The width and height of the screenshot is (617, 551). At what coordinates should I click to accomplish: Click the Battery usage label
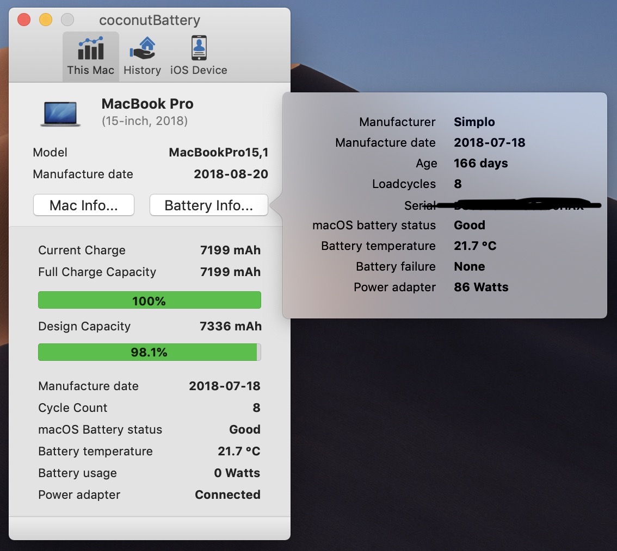coord(77,473)
